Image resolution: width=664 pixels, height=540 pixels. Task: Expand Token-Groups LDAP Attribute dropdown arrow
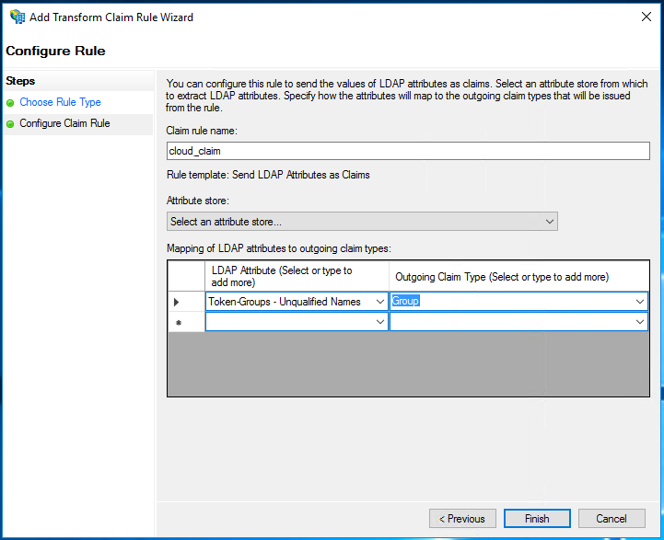pyautogui.click(x=379, y=302)
